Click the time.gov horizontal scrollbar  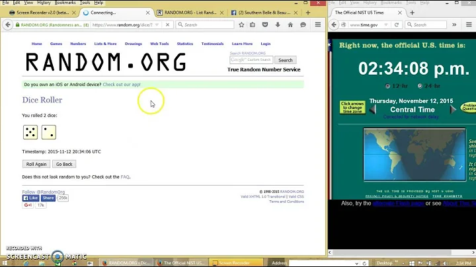402,252
